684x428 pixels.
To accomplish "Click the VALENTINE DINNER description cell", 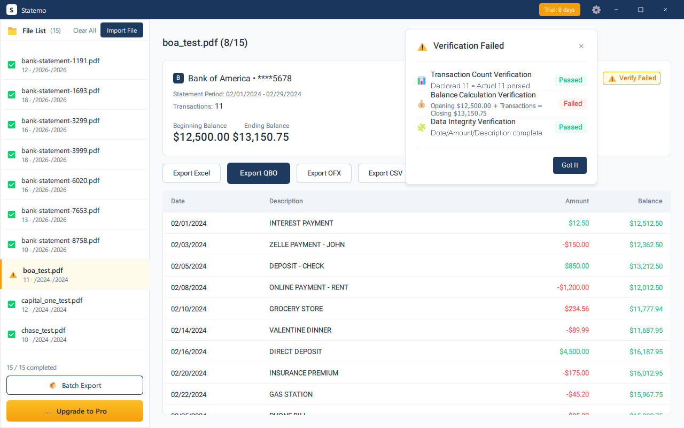I will pyautogui.click(x=300, y=330).
